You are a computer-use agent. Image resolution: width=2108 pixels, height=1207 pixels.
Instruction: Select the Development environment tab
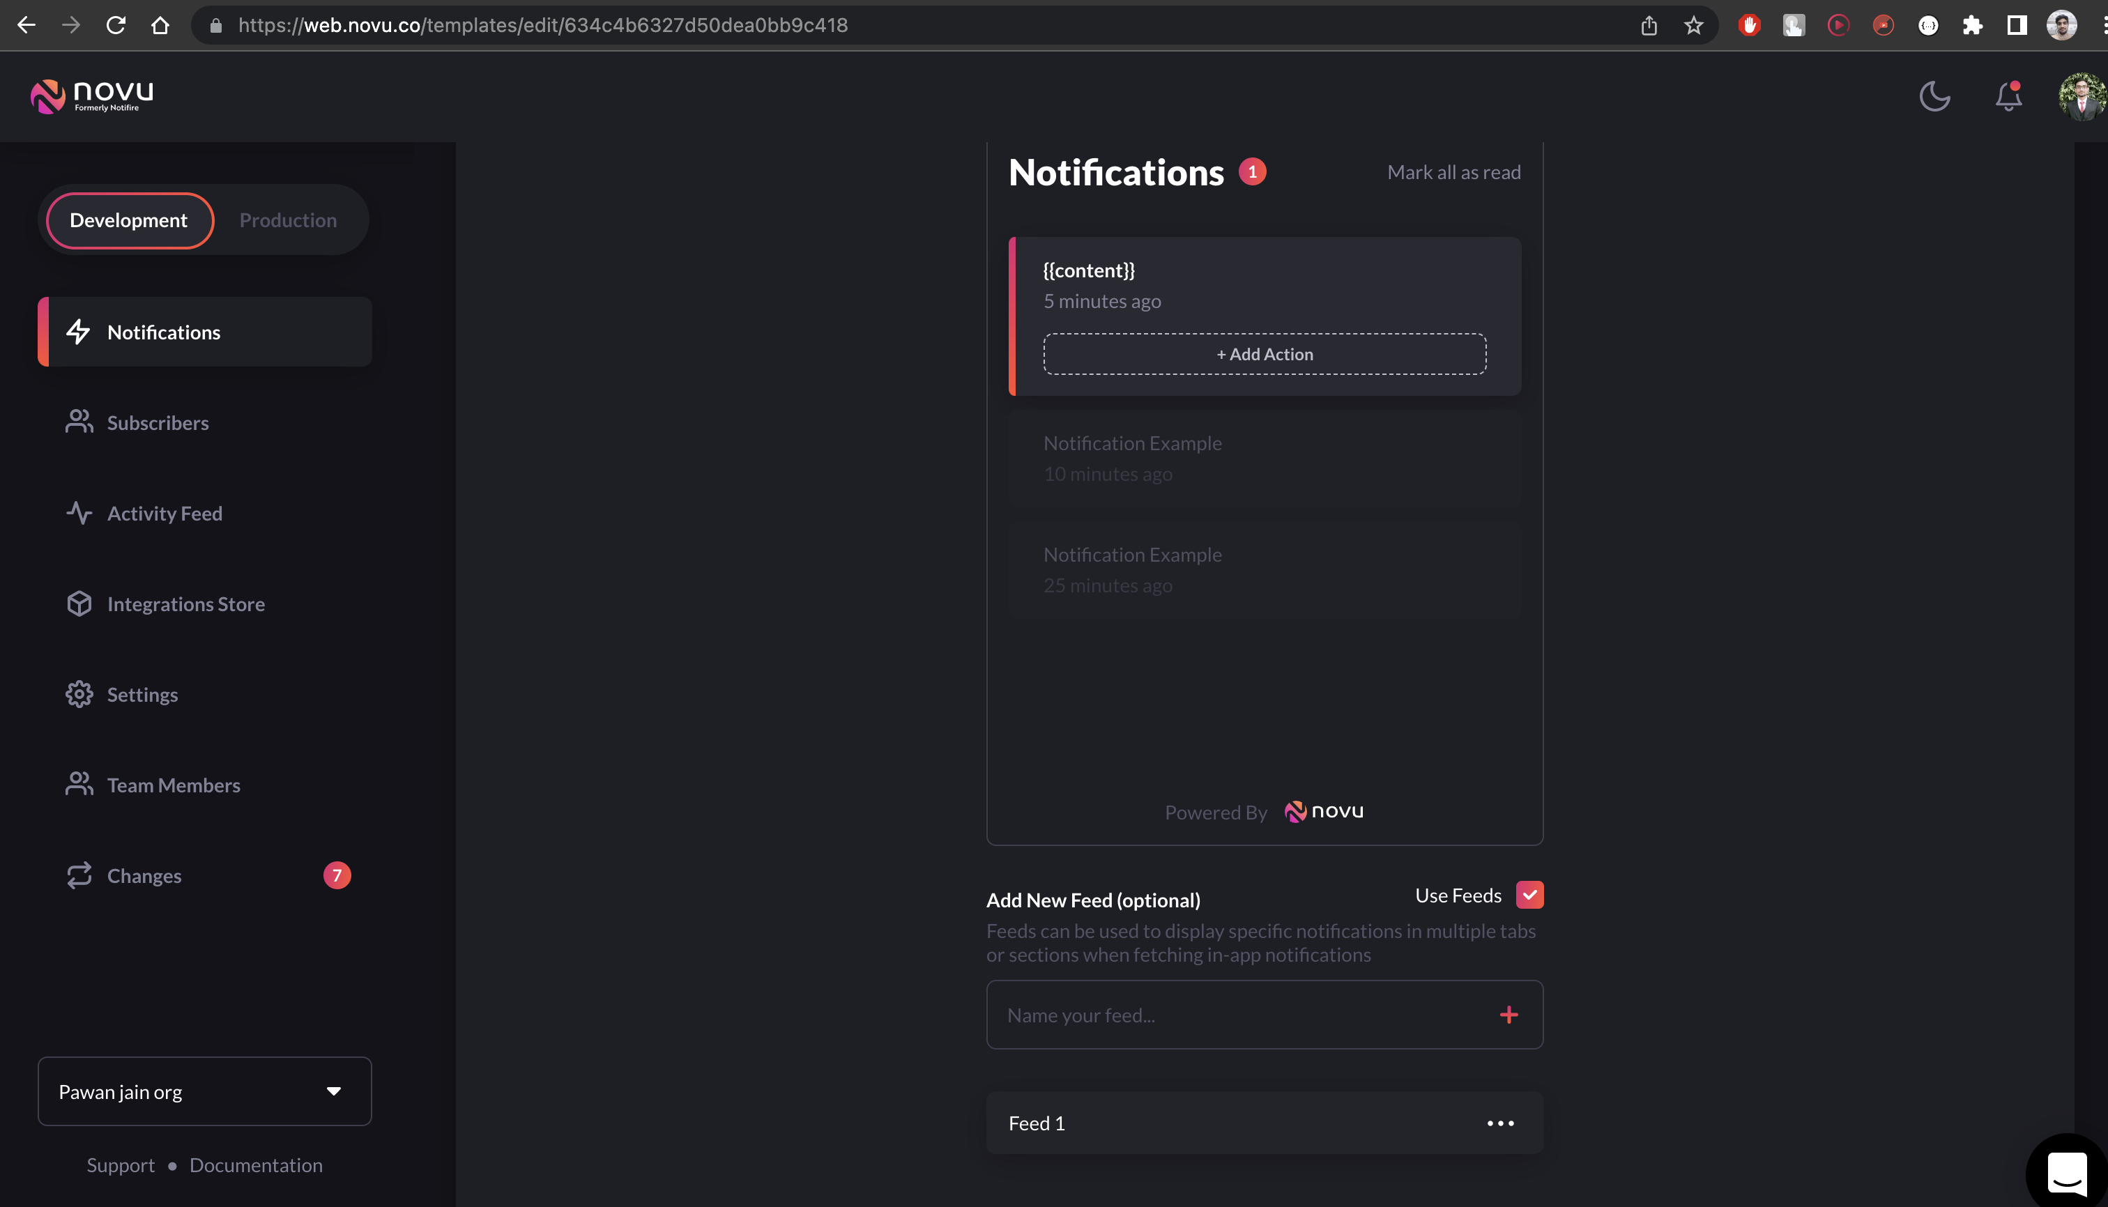click(128, 220)
